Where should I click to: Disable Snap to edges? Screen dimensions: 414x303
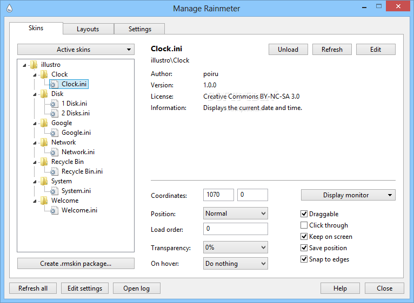[304, 259]
